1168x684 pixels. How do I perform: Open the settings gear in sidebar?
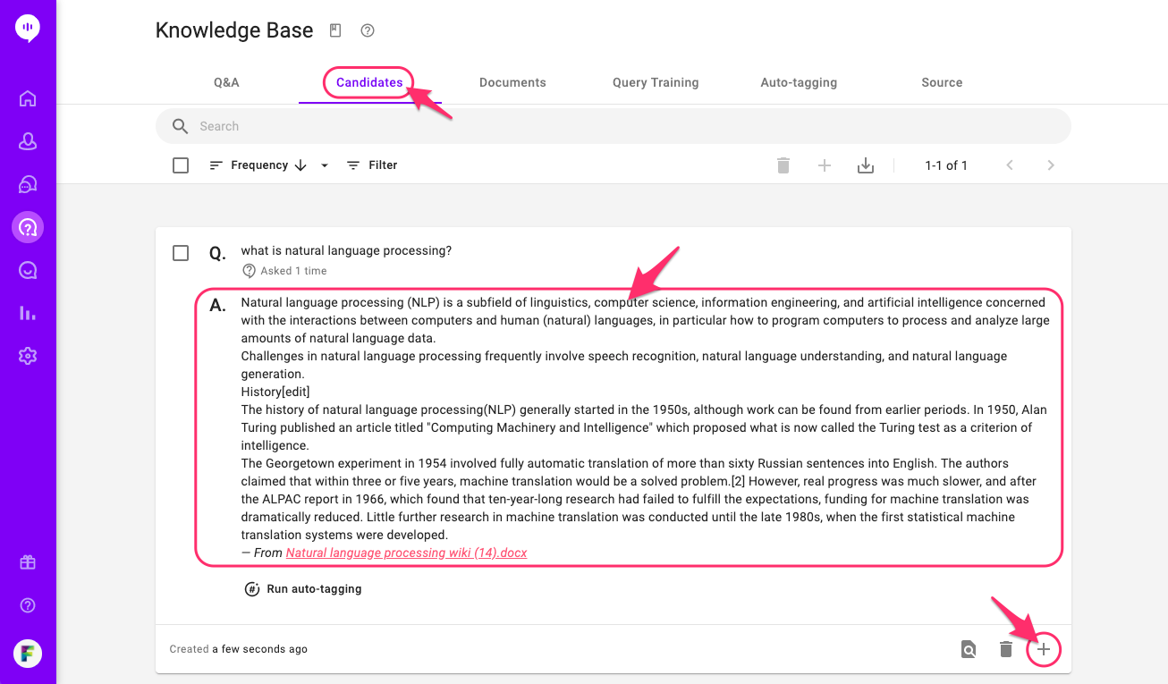click(28, 356)
